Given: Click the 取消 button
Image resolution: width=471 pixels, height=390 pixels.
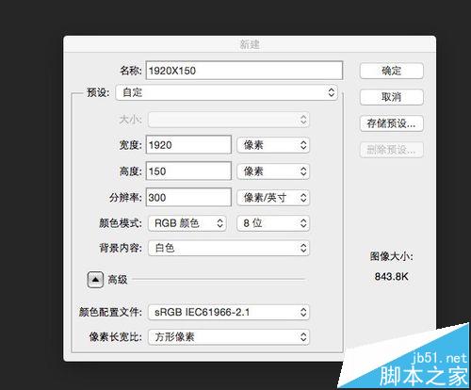Looking at the screenshot, I should click(x=392, y=97).
